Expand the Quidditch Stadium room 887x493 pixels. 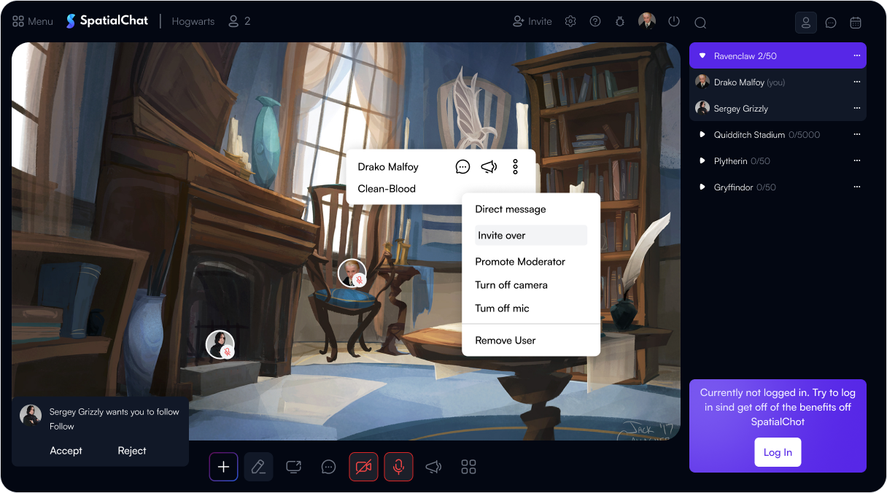[x=702, y=135]
